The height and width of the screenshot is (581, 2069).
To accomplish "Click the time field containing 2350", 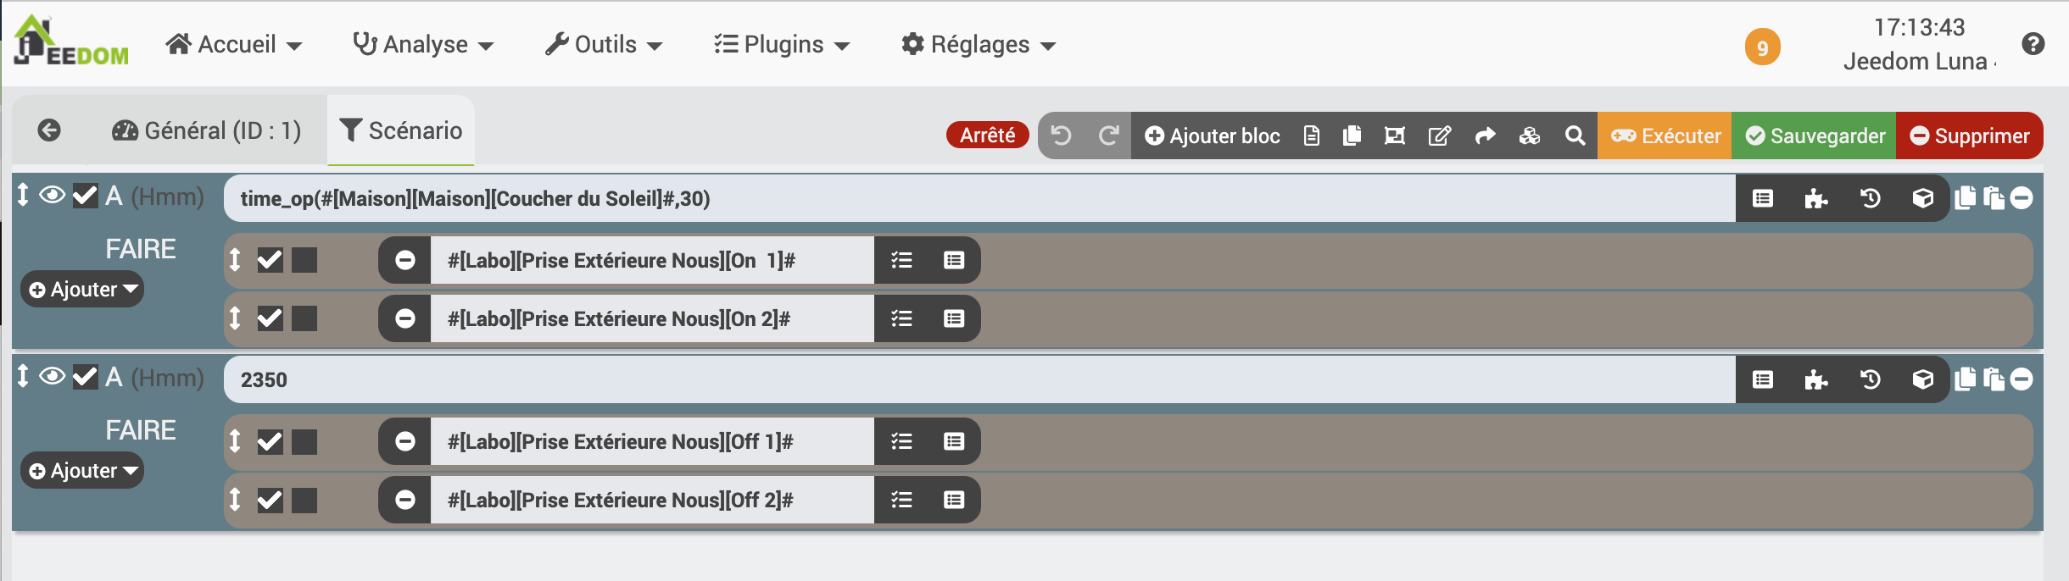I will (x=979, y=379).
